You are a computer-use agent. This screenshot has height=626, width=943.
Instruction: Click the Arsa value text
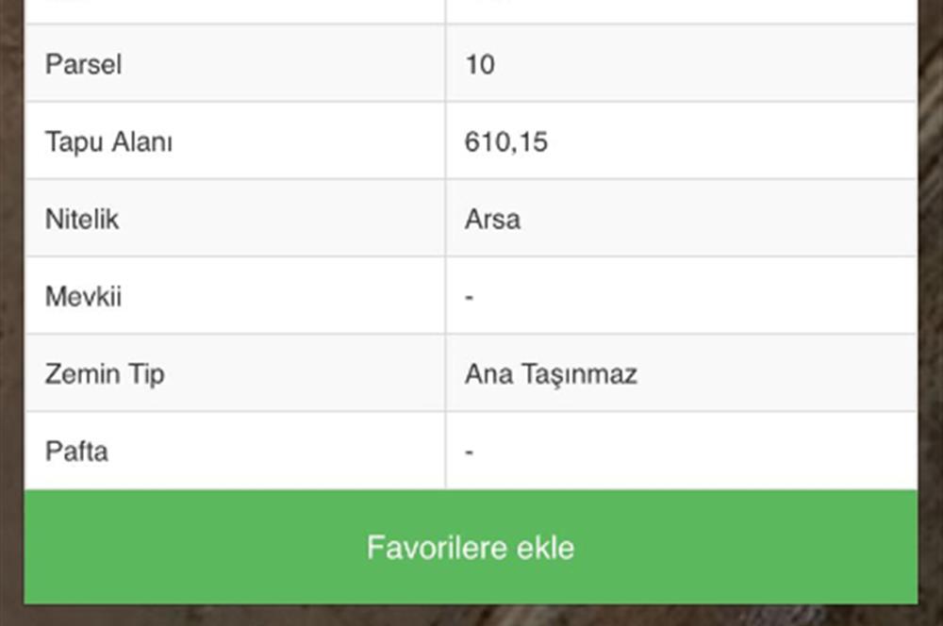[x=492, y=220]
